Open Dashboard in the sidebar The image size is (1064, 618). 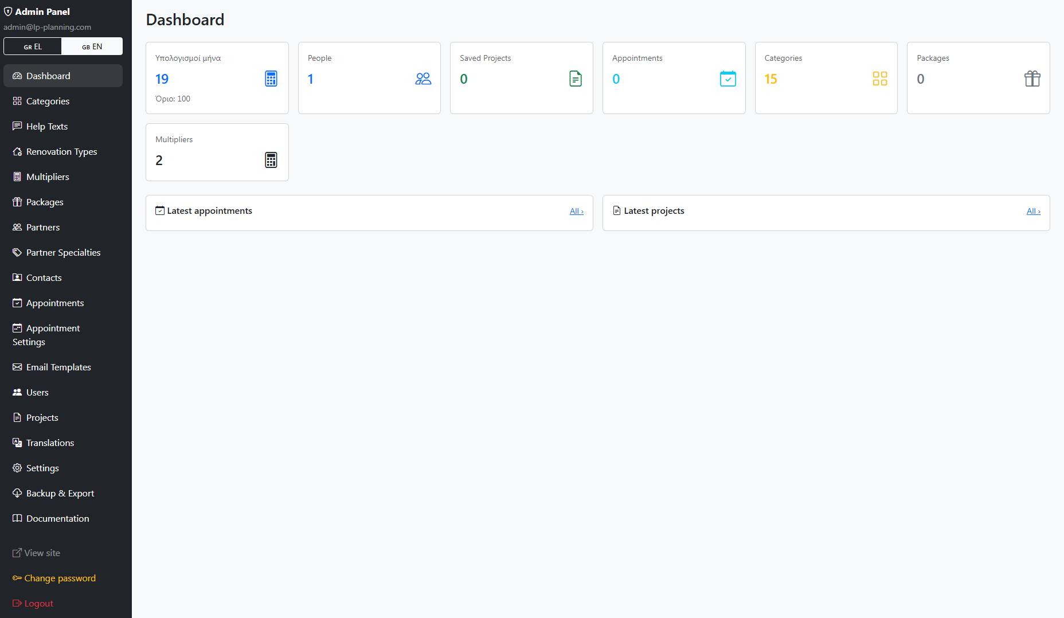(x=63, y=76)
